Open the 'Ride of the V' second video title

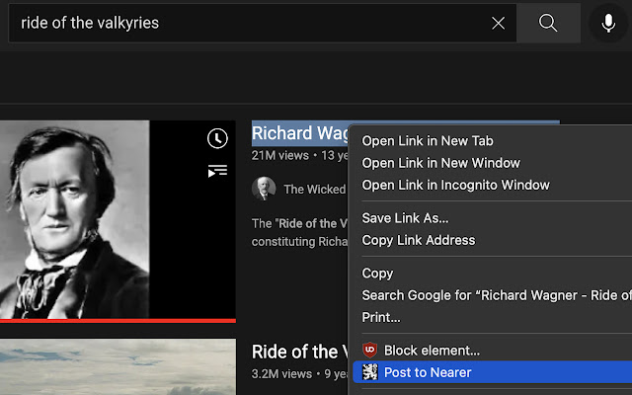300,352
